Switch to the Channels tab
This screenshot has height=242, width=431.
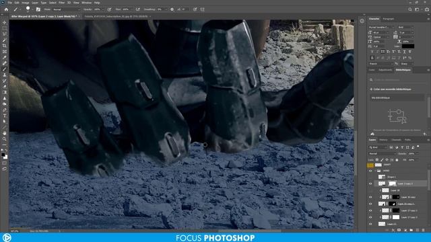point(396,140)
